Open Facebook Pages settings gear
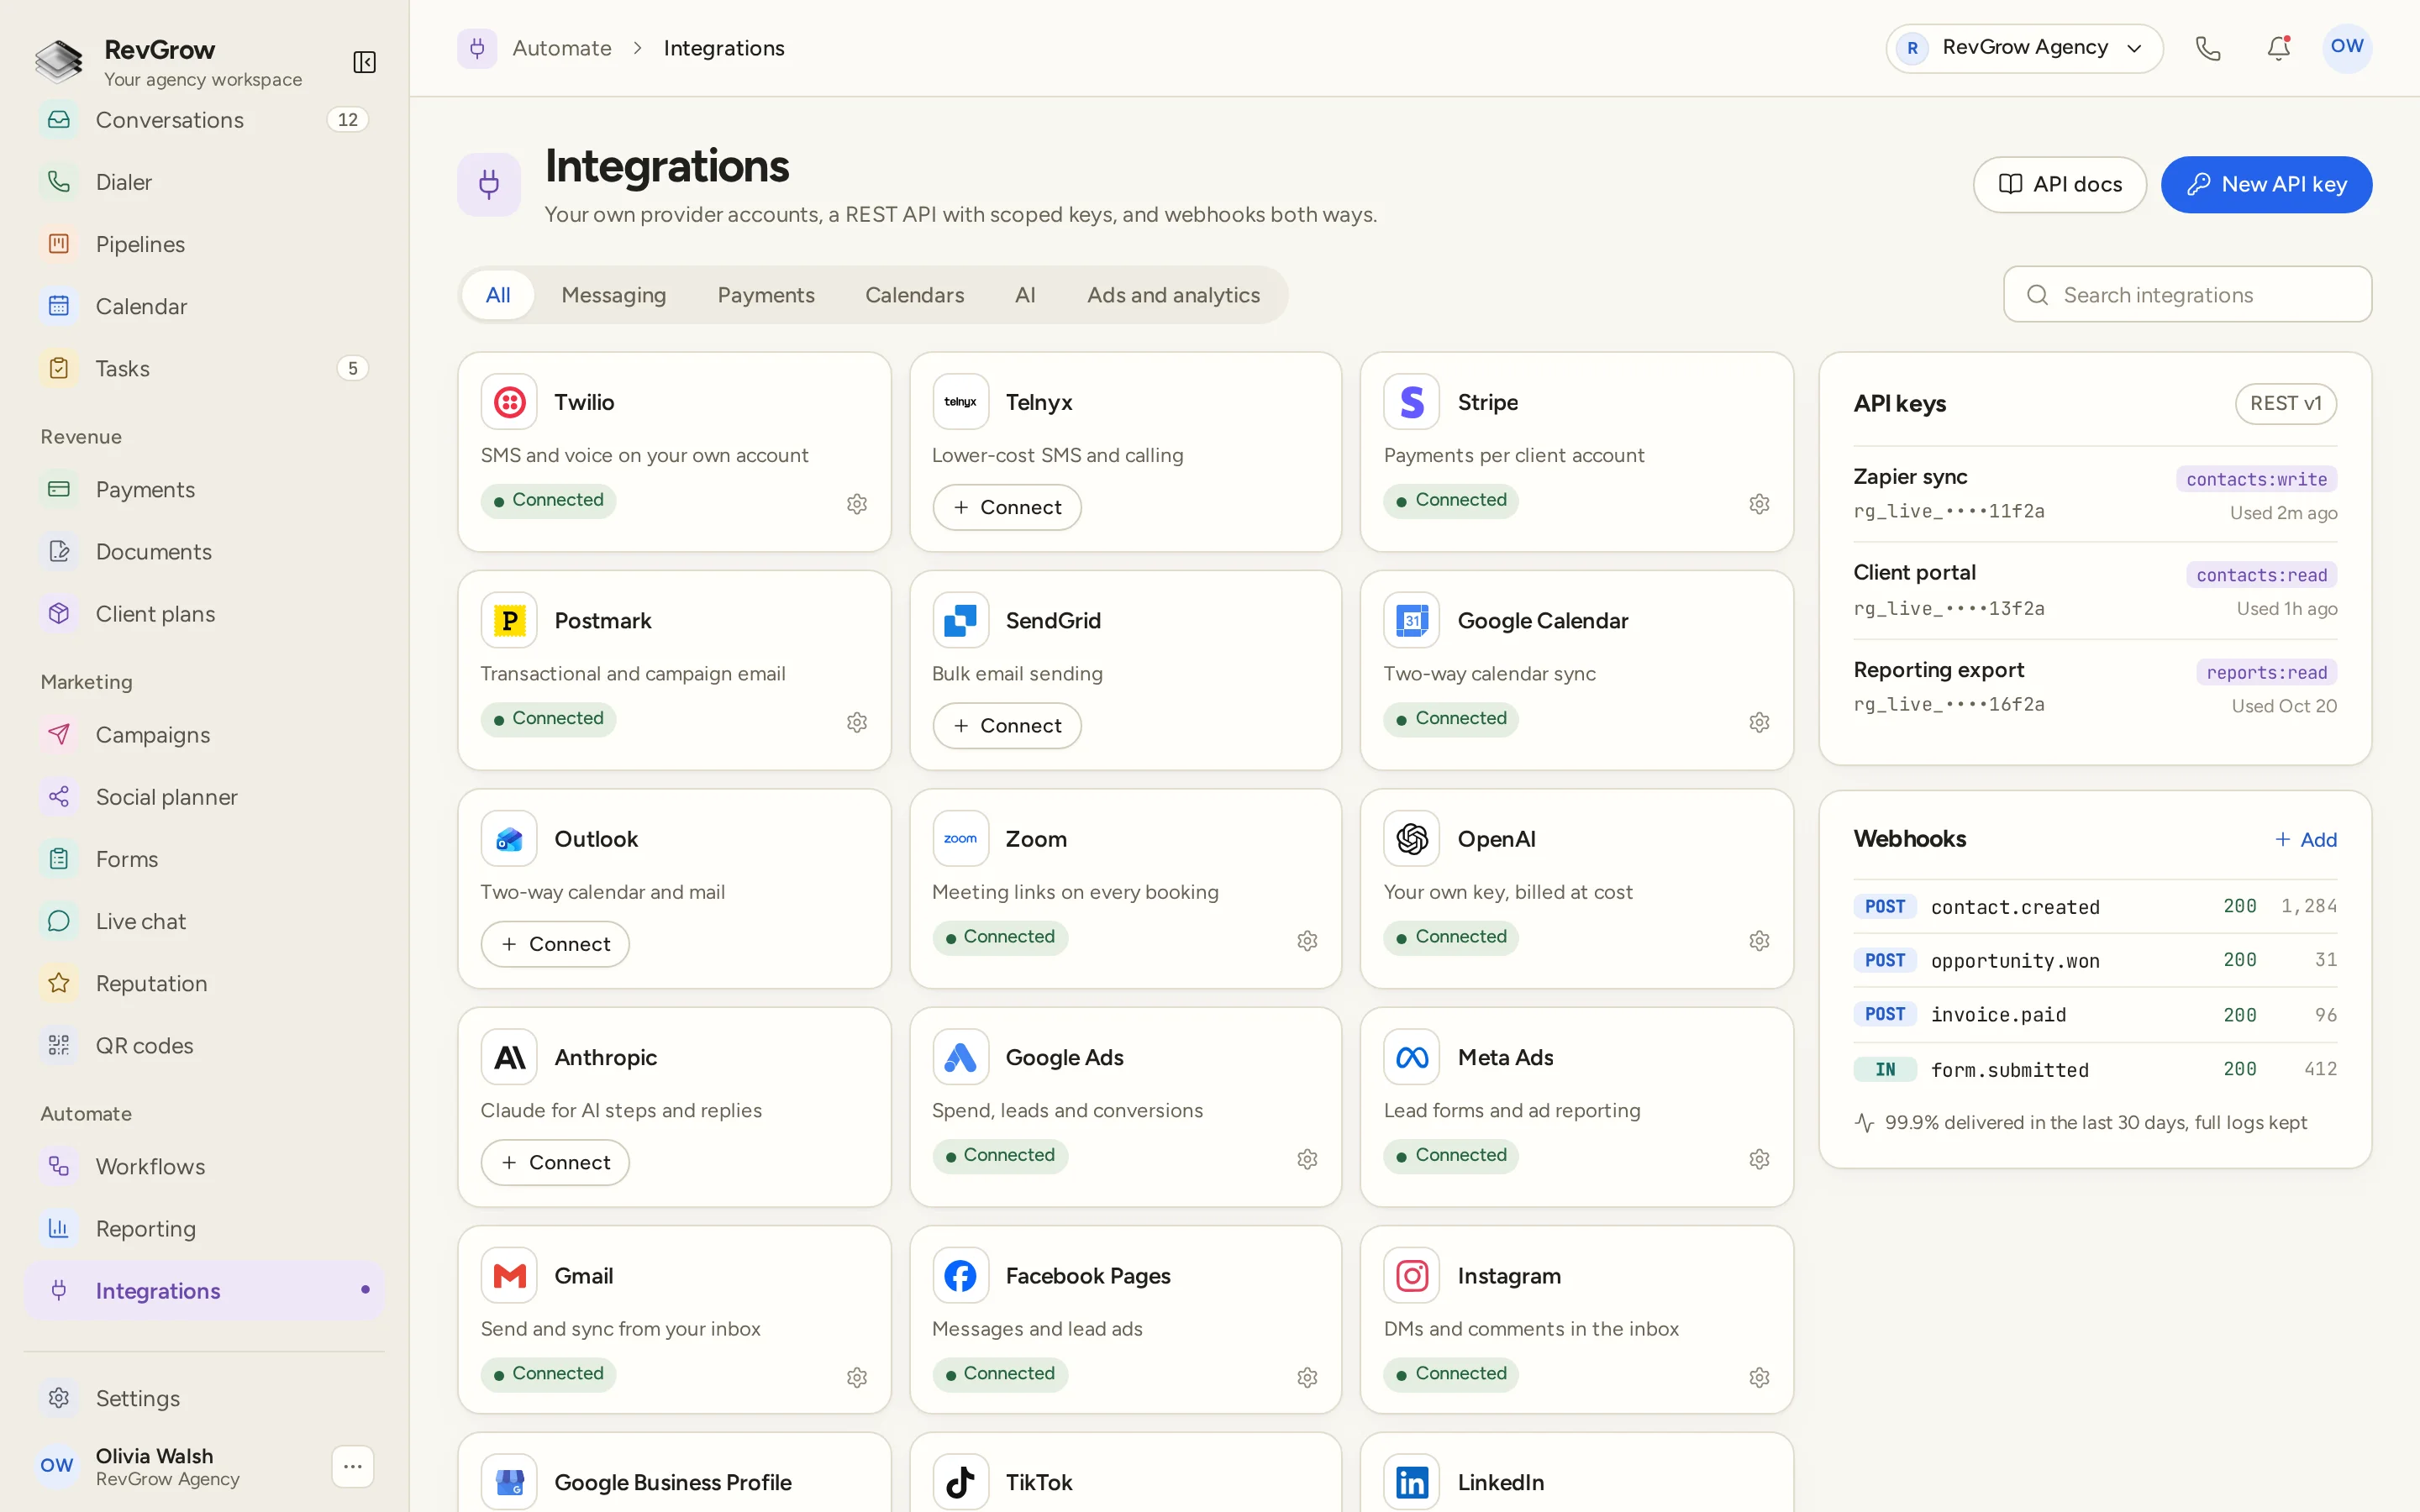This screenshot has width=2420, height=1512. point(1307,1377)
